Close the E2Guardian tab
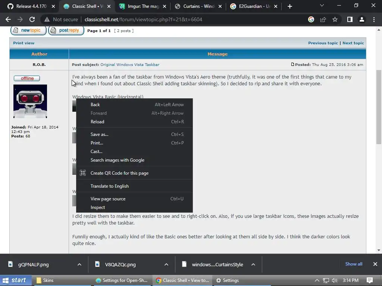This screenshot has height=286, width=382. (x=276, y=6)
